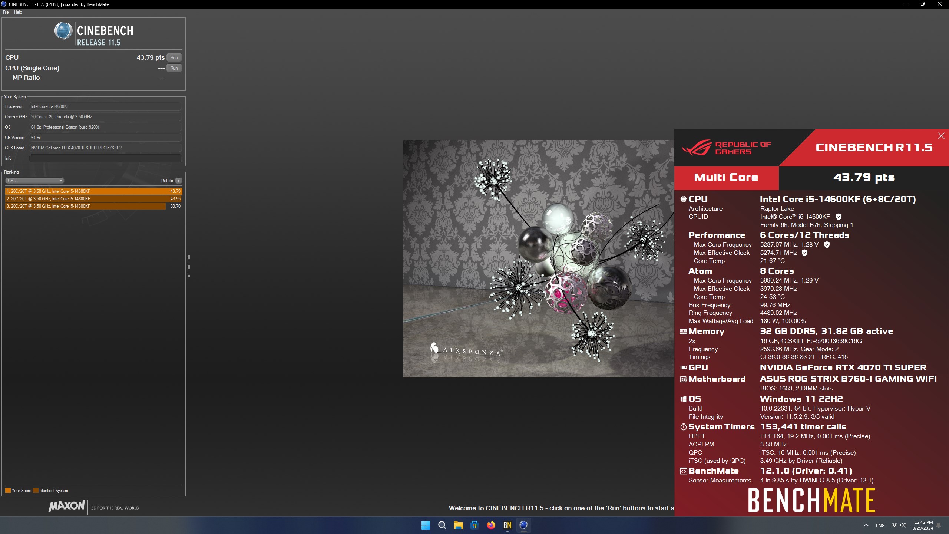Close the BenchMate result overlay
The width and height of the screenshot is (949, 534).
click(941, 136)
